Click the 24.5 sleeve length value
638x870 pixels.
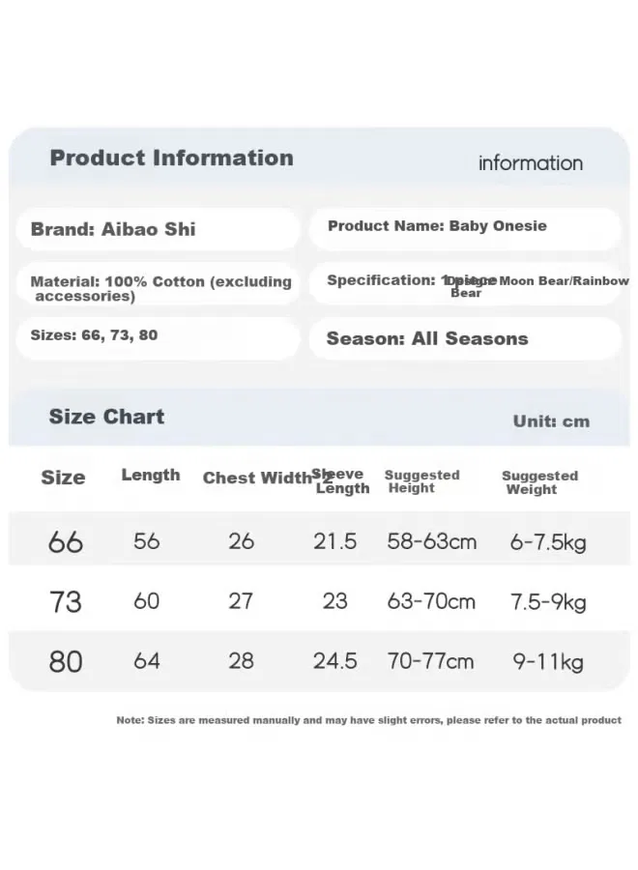[x=335, y=661]
